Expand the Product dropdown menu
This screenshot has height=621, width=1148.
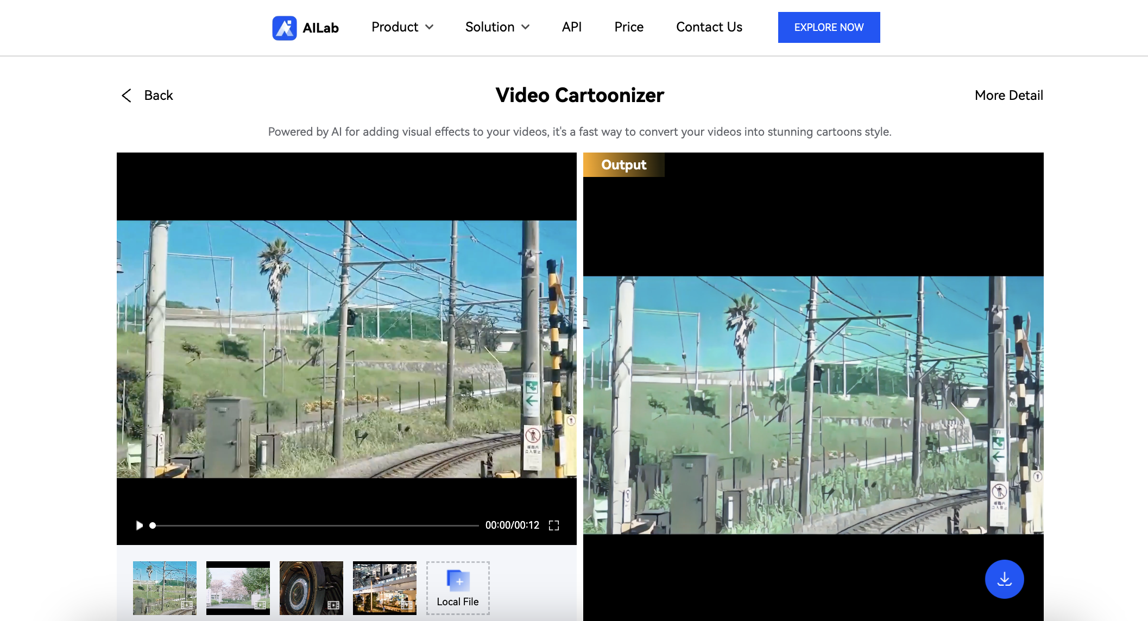(402, 27)
